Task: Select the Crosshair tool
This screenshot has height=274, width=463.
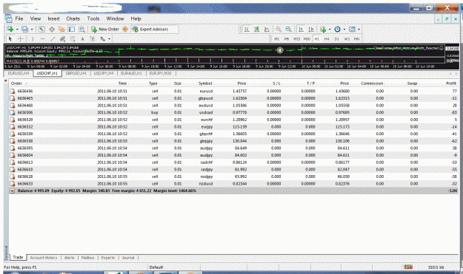Action: [x=21, y=38]
